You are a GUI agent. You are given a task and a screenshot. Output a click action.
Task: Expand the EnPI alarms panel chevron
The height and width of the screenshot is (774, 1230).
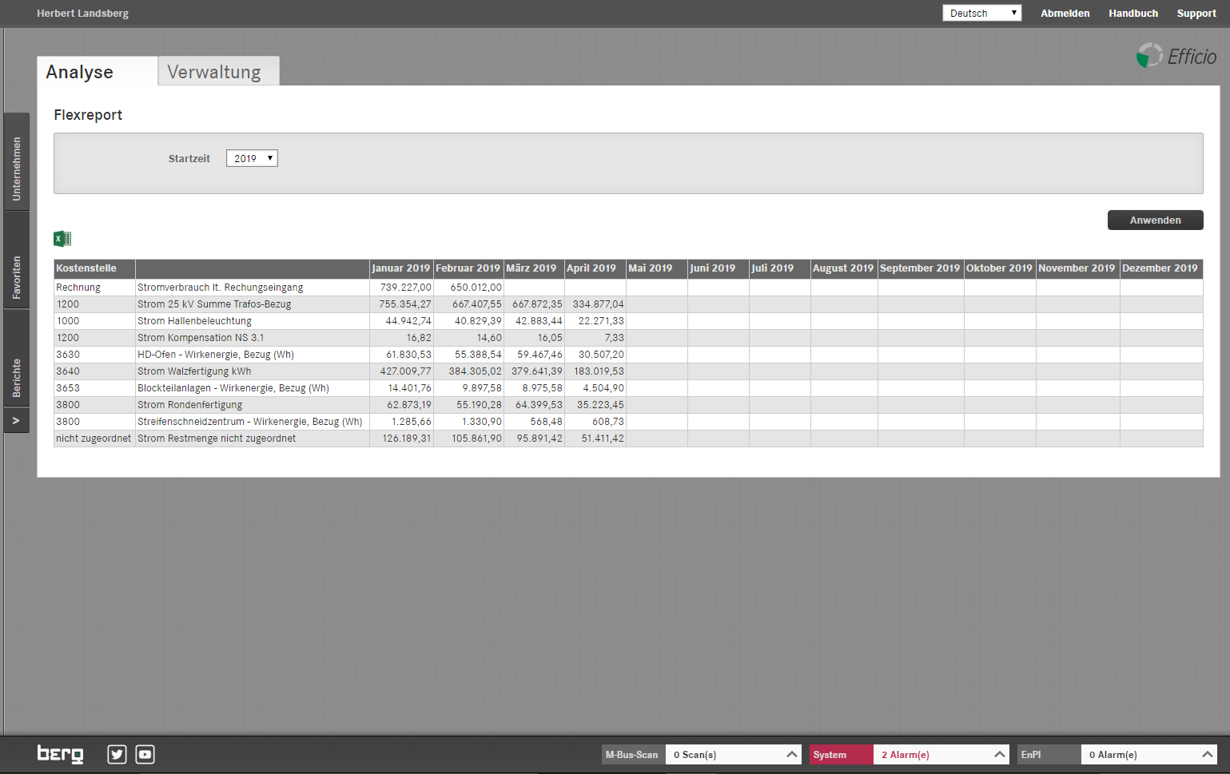[x=1207, y=755]
